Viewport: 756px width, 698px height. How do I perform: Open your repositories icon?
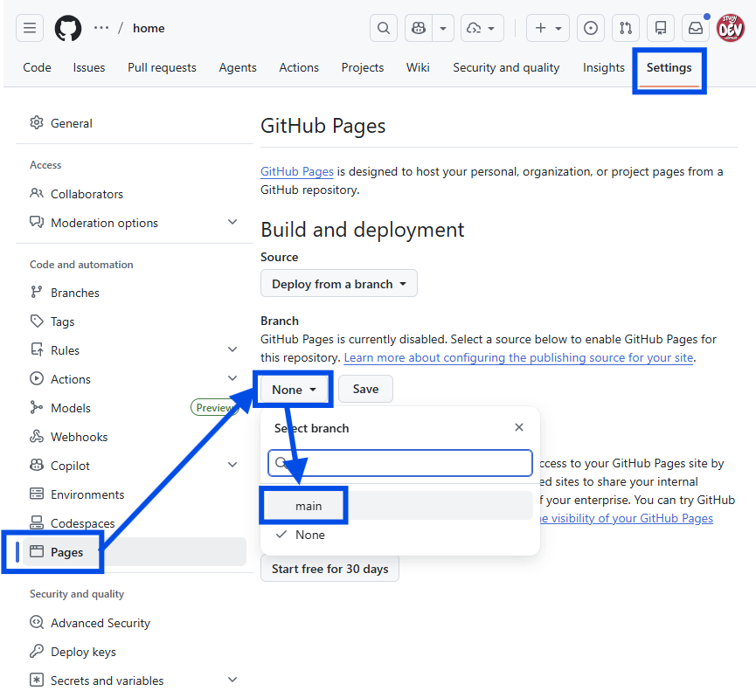661,28
